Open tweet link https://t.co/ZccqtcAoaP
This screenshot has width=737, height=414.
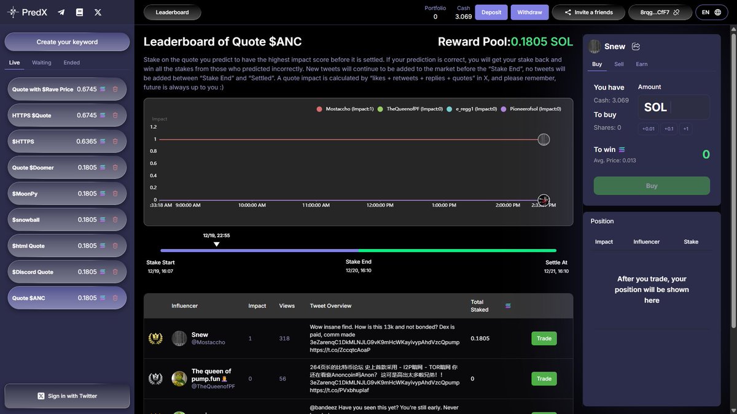[340, 350]
